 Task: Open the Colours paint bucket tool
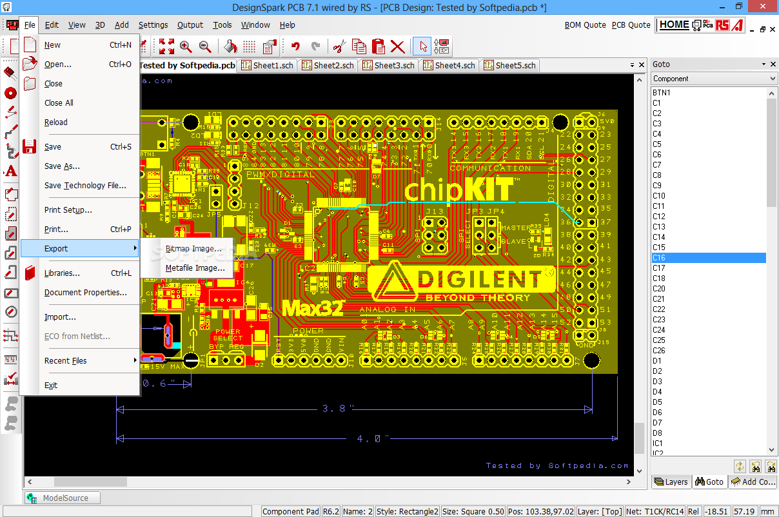click(x=230, y=46)
